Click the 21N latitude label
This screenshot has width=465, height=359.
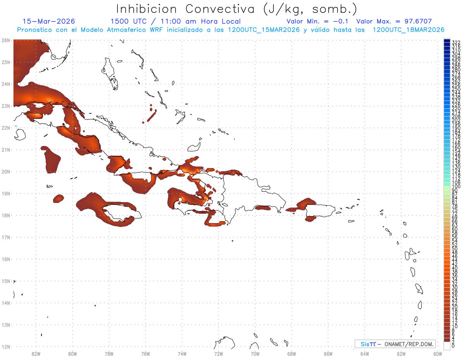pyautogui.click(x=6, y=149)
